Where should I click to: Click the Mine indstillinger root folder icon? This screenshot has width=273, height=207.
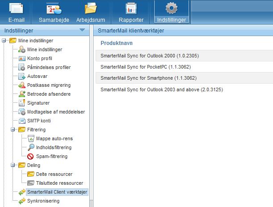[13, 41]
